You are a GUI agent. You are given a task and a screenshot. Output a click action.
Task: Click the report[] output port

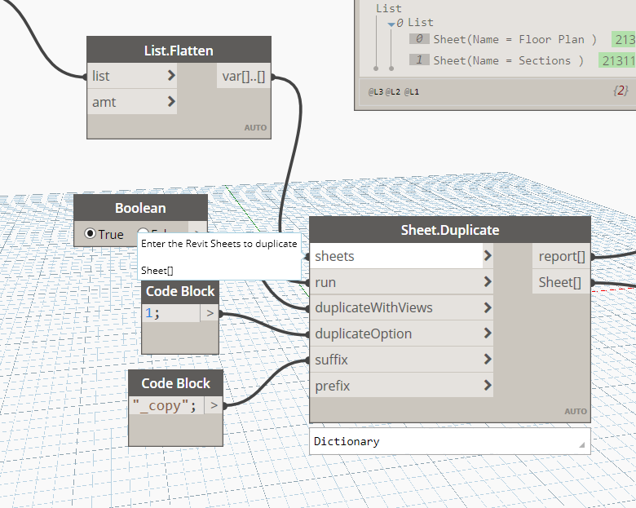pos(562,257)
